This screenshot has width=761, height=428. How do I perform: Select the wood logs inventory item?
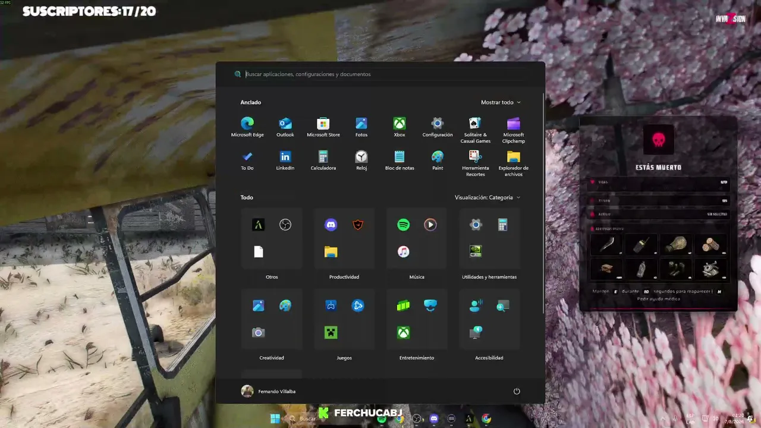tap(711, 244)
